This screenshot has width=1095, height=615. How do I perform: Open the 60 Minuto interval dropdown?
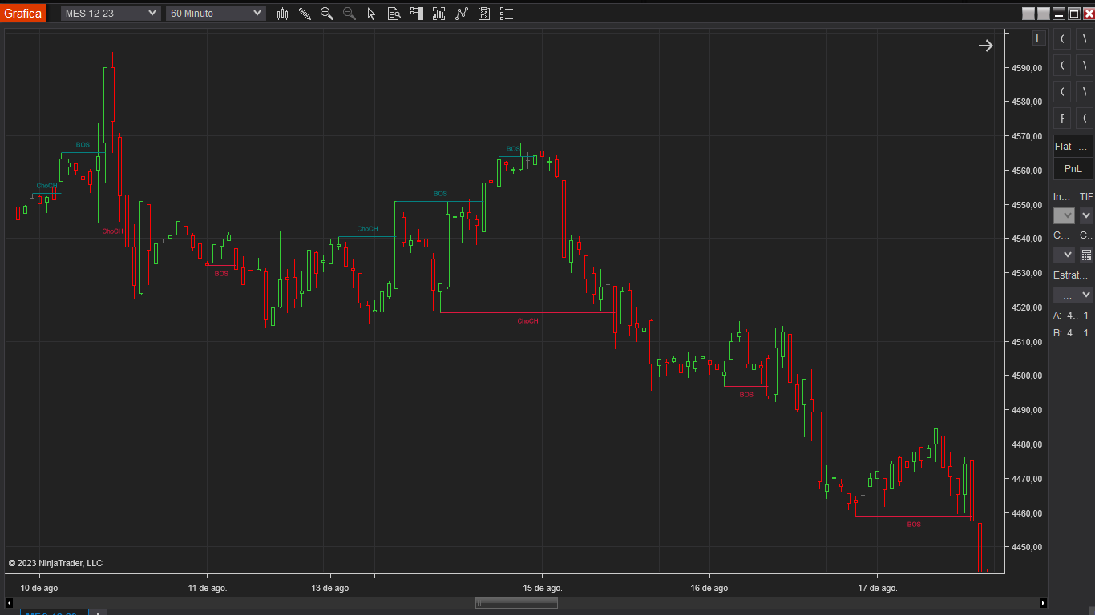coord(215,13)
